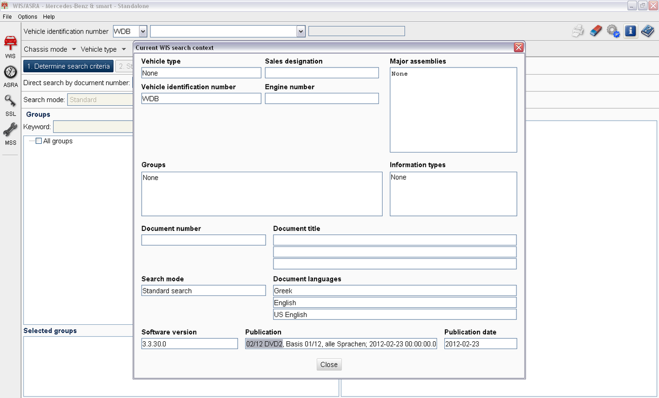This screenshot has height=398, width=659.
Task: Click the Engine number field
Action: (x=322, y=98)
